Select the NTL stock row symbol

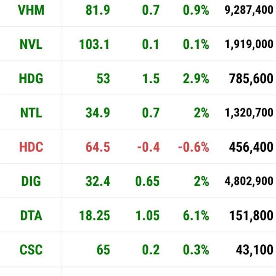click(x=31, y=113)
